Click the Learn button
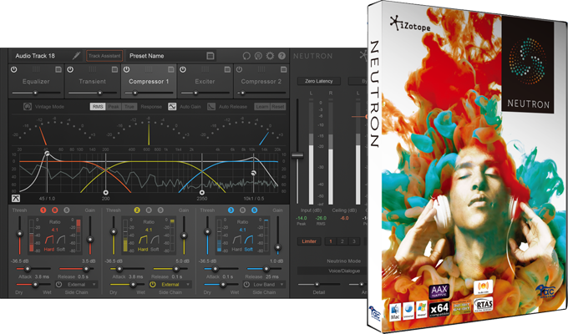 (262, 107)
